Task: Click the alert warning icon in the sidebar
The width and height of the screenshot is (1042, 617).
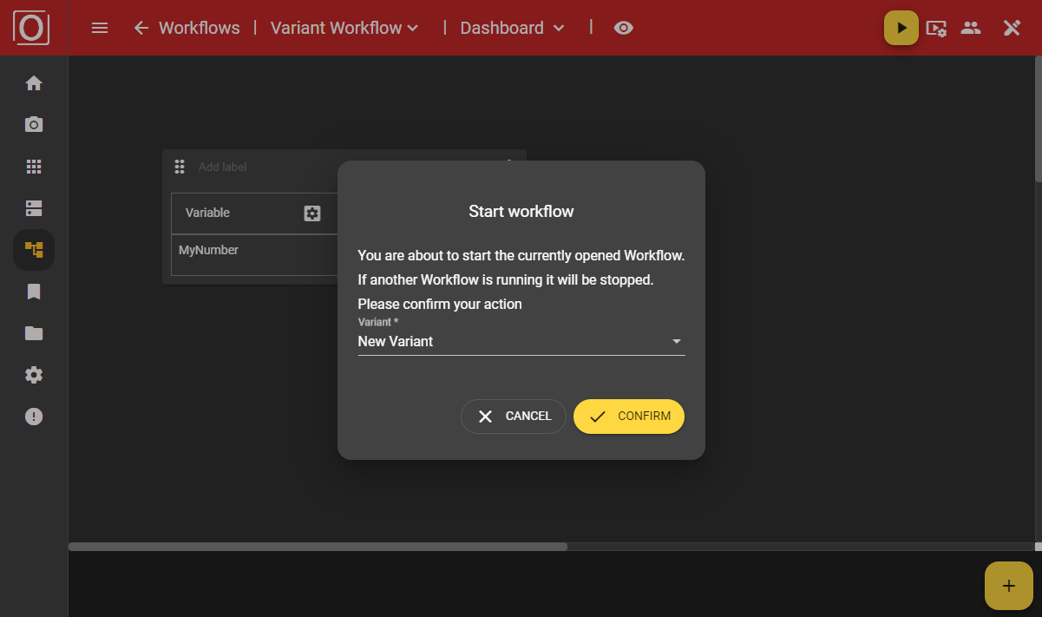Action: [34, 417]
